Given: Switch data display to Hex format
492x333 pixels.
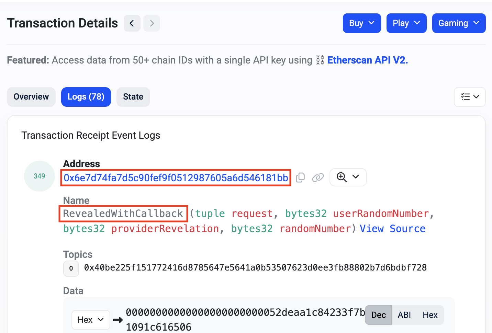Looking at the screenshot, I should click(x=430, y=315).
